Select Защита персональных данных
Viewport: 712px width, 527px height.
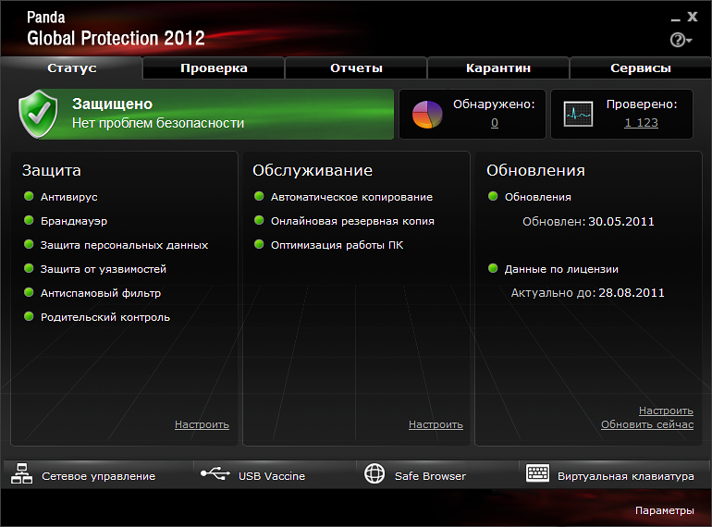(x=124, y=245)
